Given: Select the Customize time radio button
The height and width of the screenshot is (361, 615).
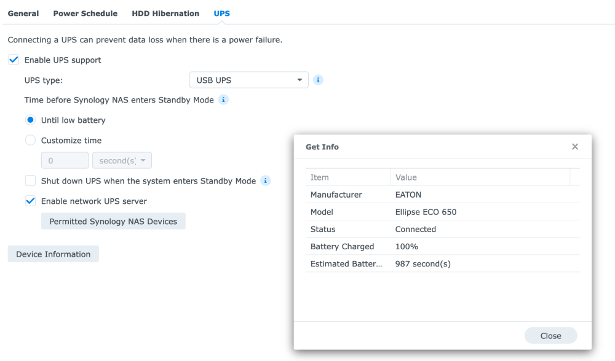Looking at the screenshot, I should click(x=30, y=141).
